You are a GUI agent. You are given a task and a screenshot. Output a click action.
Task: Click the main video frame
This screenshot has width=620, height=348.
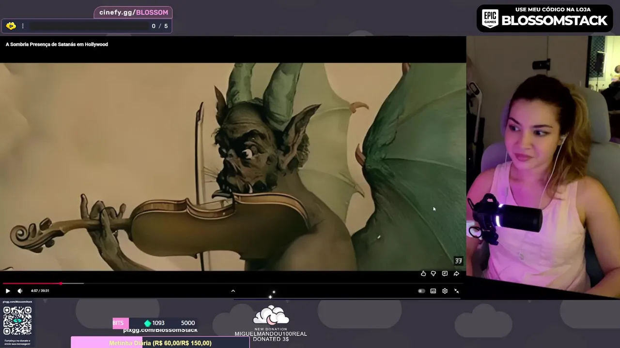pos(233,167)
